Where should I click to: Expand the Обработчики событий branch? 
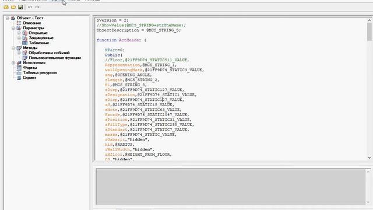(19, 53)
